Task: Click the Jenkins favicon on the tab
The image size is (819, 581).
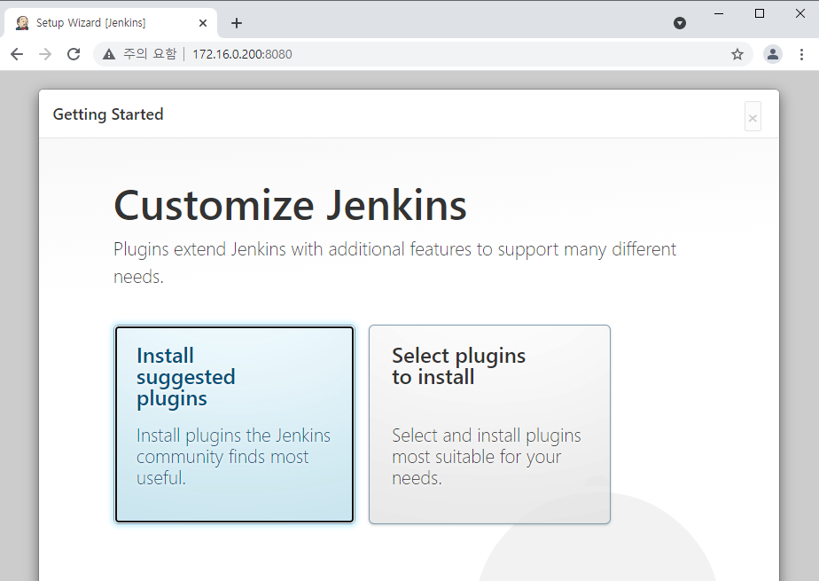Action: [22, 23]
